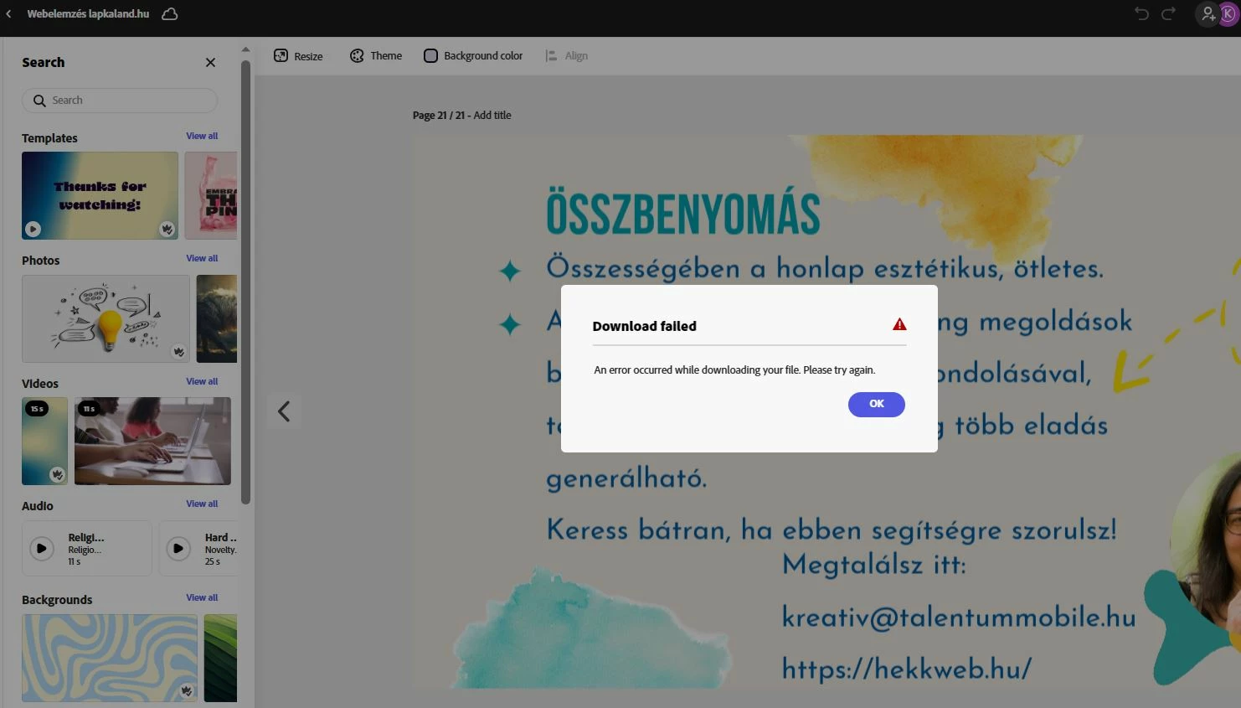Viewport: 1241px width, 708px height.
Task: Click the email text kreativ@talentummobile.hu
Action: coord(959,618)
